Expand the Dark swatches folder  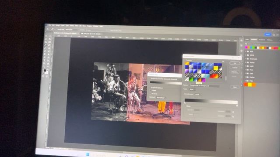(x=245, y=74)
